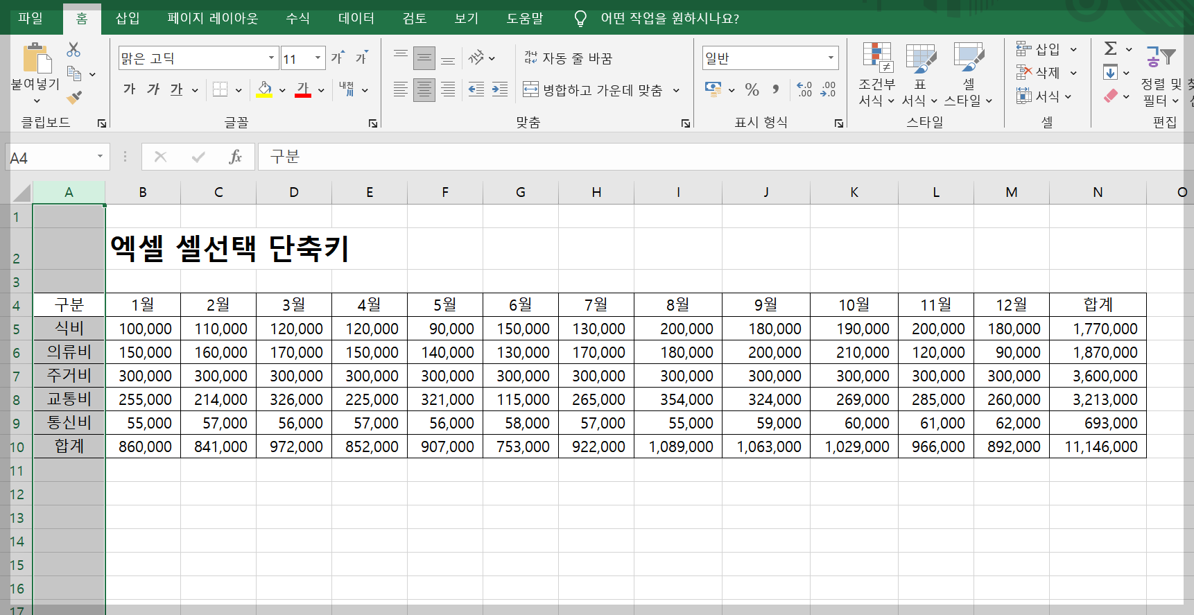Apply percent style icon

click(752, 89)
